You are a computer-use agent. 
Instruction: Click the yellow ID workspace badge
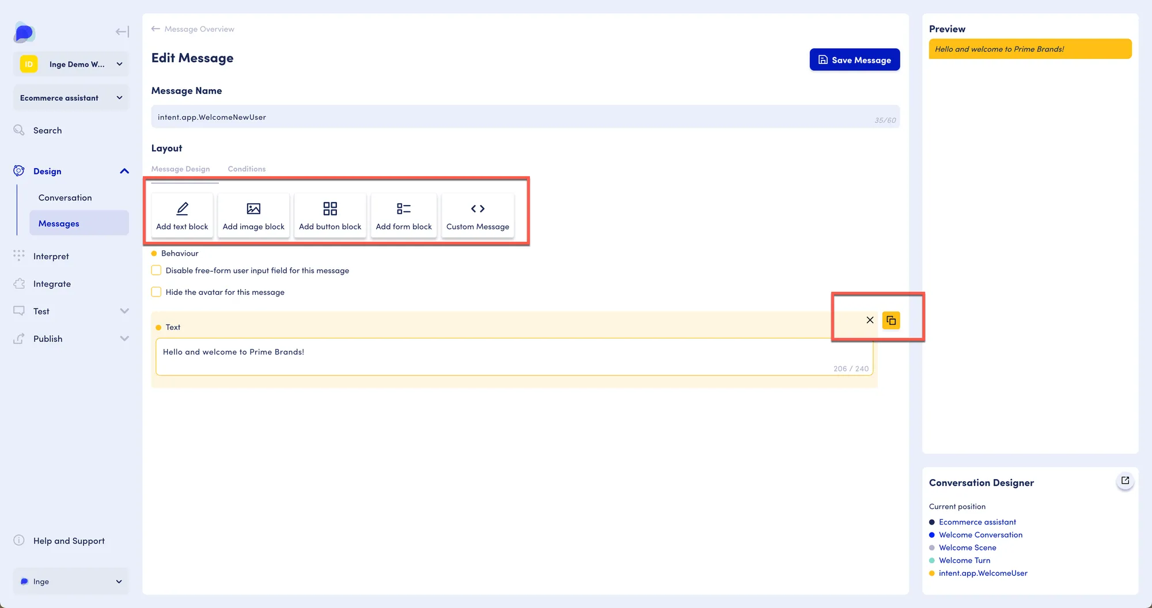pos(29,64)
